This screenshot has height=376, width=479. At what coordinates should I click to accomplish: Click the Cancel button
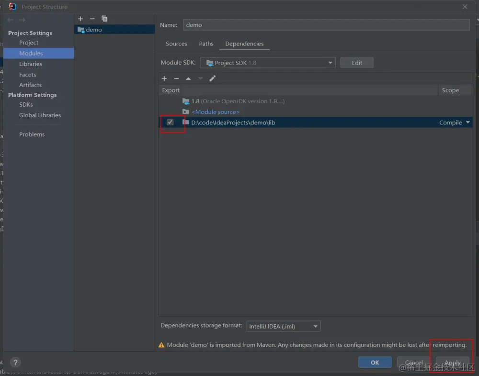(x=414, y=362)
